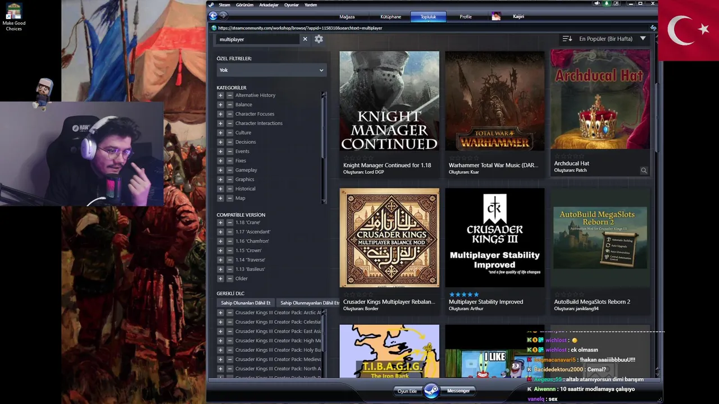The image size is (719, 404).
Task: Open Make Good Choices desktop icon
Action: tap(13, 17)
